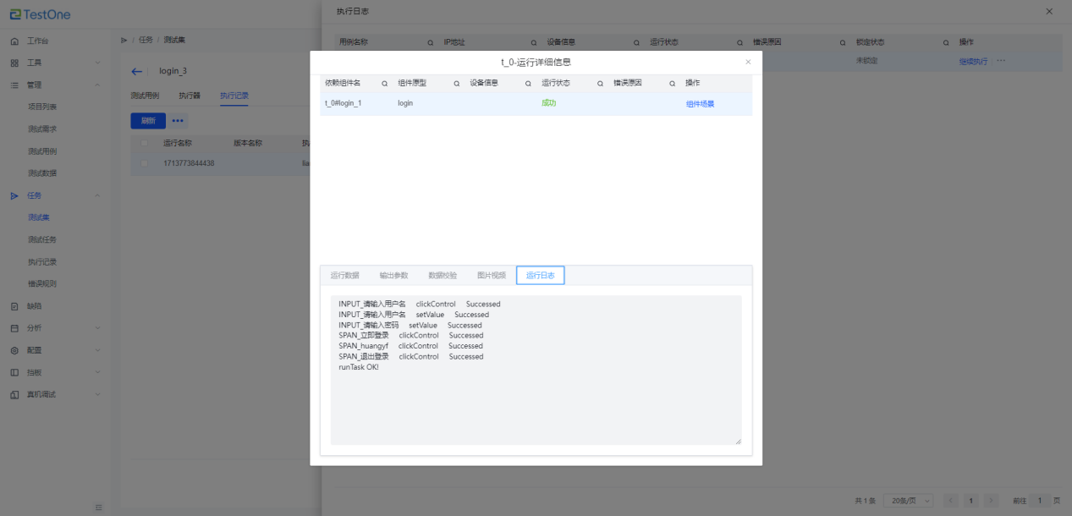
Task: Select the t_0#login_1 table row
Action: click(536, 103)
